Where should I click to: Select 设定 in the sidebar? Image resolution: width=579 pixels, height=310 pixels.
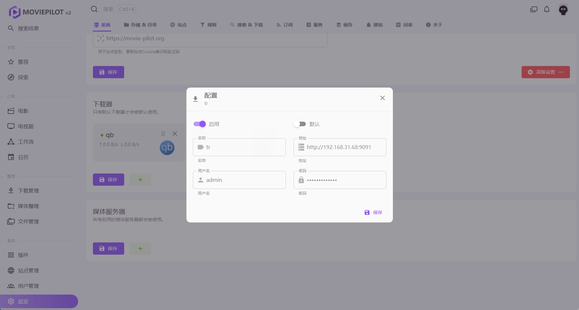[x=39, y=301]
